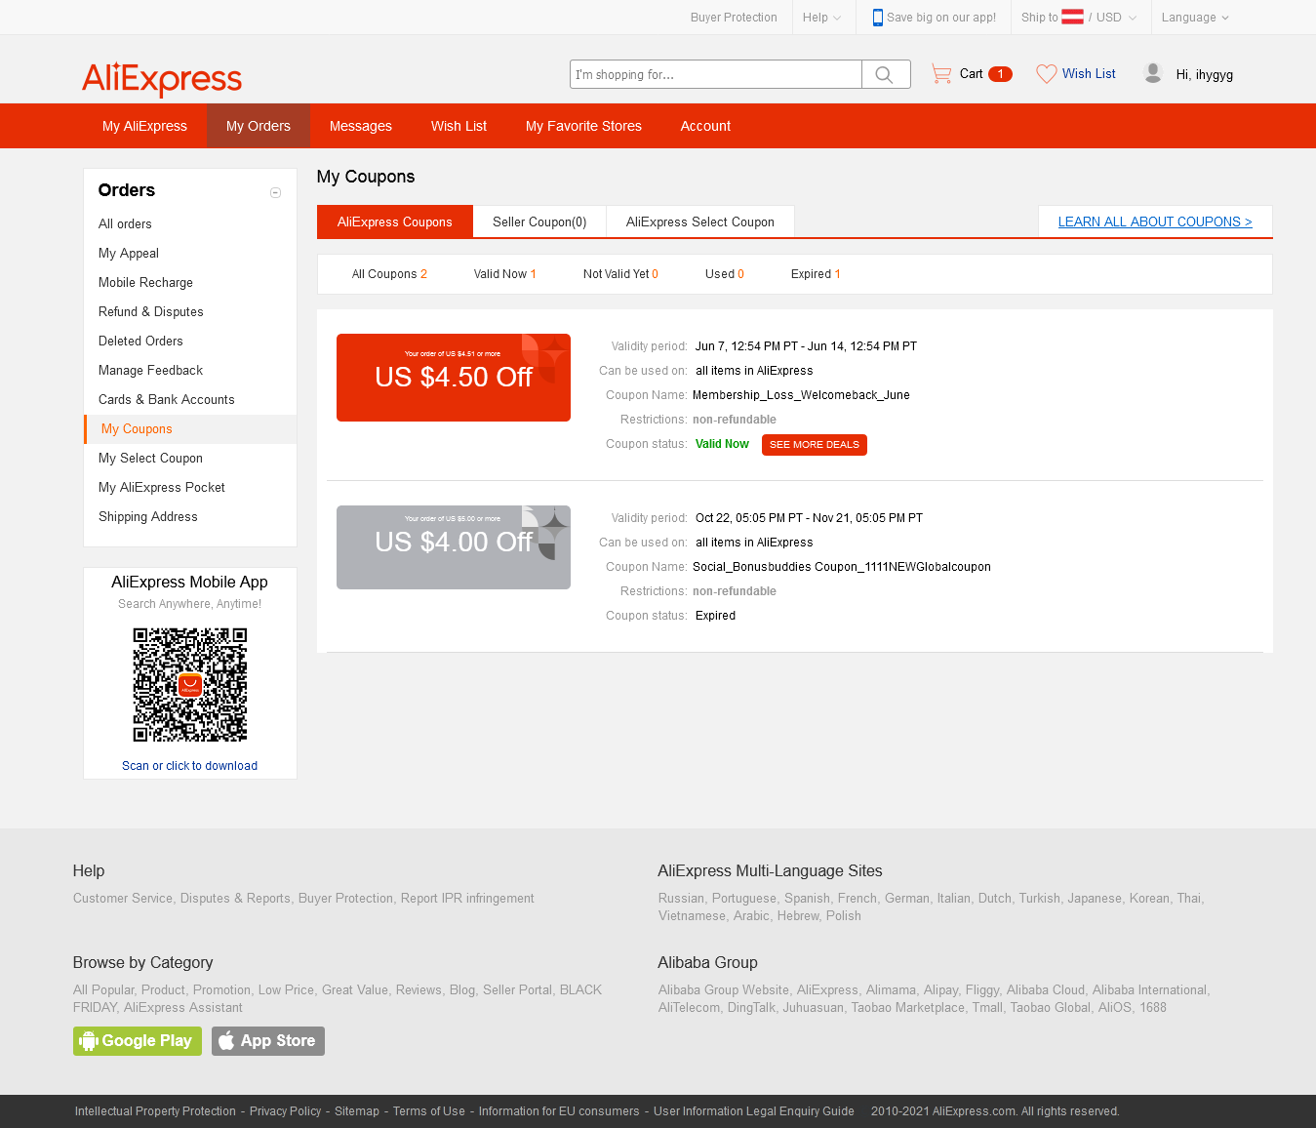Open the My Orders nav tab

(x=259, y=126)
